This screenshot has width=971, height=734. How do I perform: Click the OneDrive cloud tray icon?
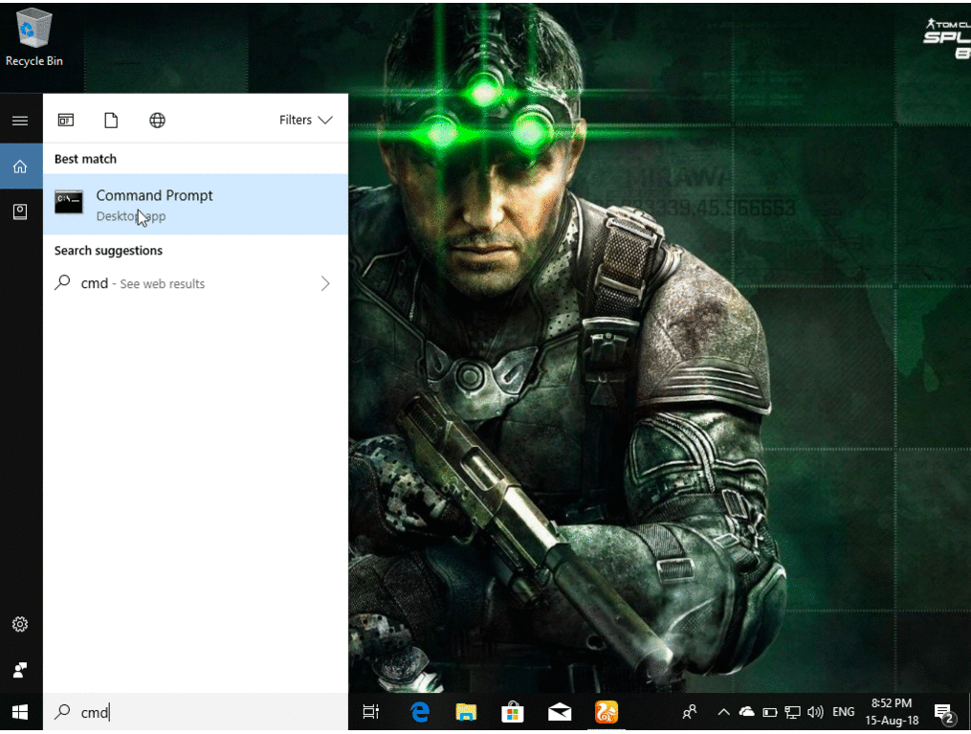(747, 712)
